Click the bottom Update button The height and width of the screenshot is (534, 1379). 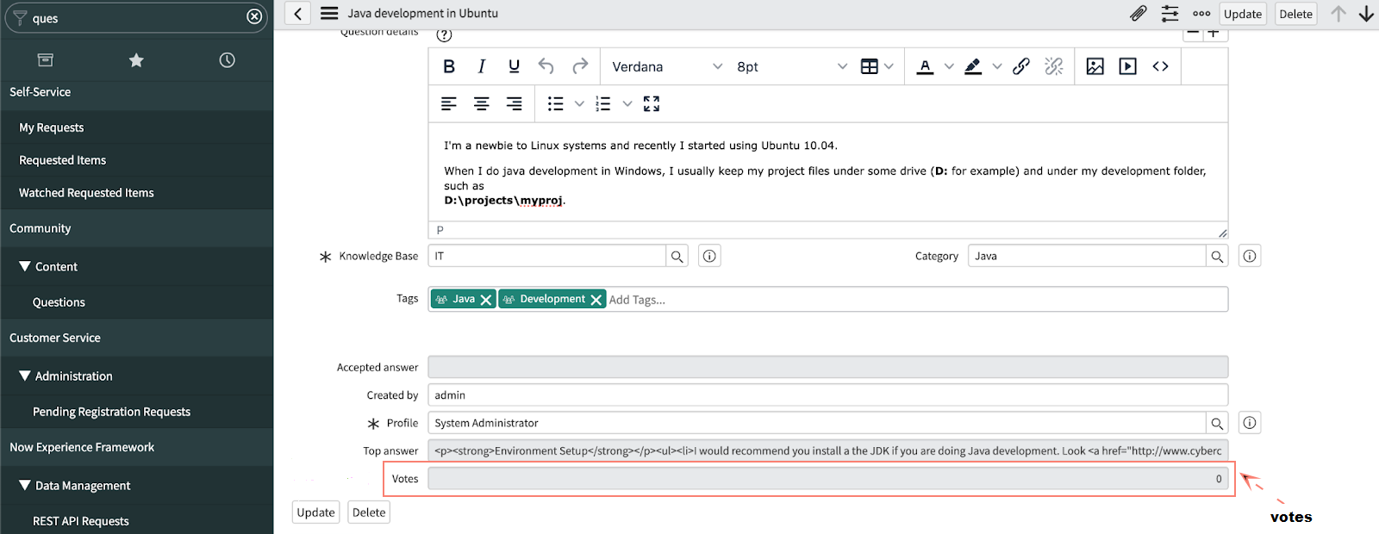315,512
